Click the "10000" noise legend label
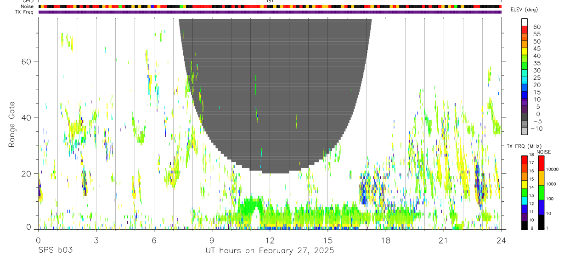This screenshot has width=564, height=260. [x=553, y=169]
